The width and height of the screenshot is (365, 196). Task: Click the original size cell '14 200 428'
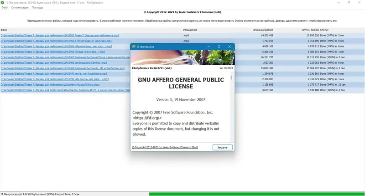point(267,36)
